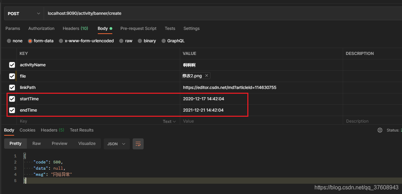
Task: Click the activityName value 啊啊啊
Action: pyautogui.click(x=189, y=65)
